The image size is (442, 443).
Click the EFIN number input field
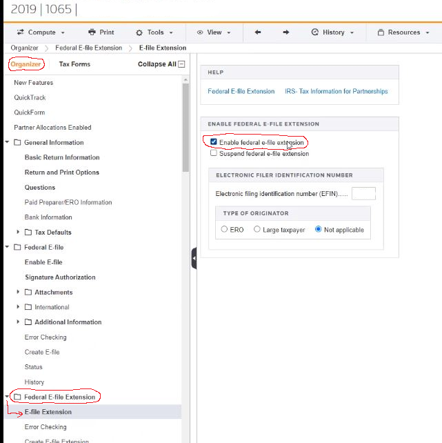tap(363, 193)
